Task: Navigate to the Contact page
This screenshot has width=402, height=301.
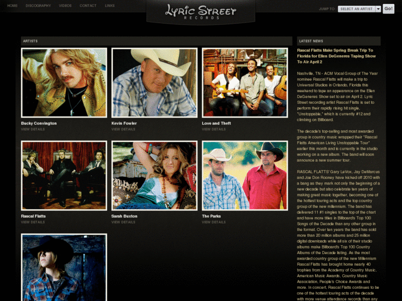Action: (88, 6)
